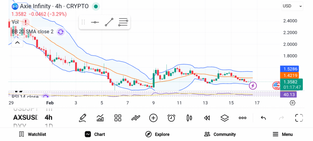Screen dimensions: 313x141
Task: Create an alert with the alarm clock icon
Action: tap(171, 118)
